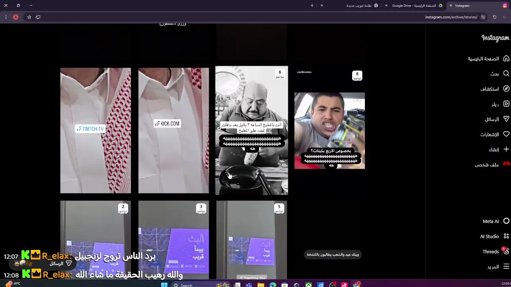Open the Messages (الرسائل) icon in sidebar
Image resolution: width=511 pixels, height=287 pixels.
tap(506, 119)
